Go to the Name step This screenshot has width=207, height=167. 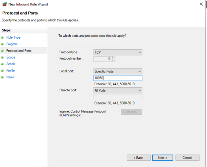[10, 77]
